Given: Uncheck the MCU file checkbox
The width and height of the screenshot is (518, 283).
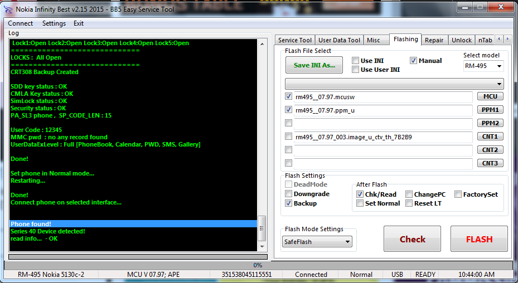Looking at the screenshot, I should point(288,96).
